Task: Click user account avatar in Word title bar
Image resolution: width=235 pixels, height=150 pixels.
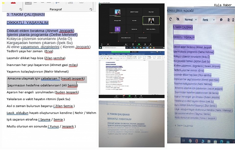Action: [x=157, y=52]
